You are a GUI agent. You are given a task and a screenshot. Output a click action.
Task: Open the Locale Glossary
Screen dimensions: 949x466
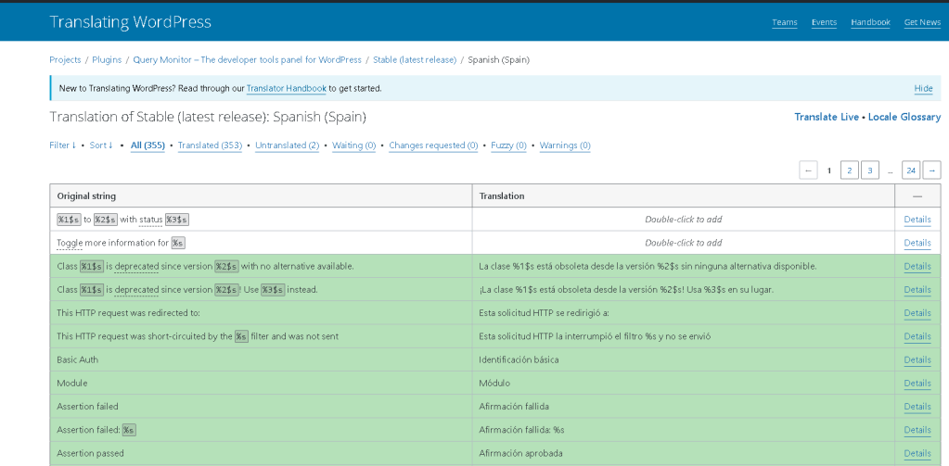(x=904, y=118)
